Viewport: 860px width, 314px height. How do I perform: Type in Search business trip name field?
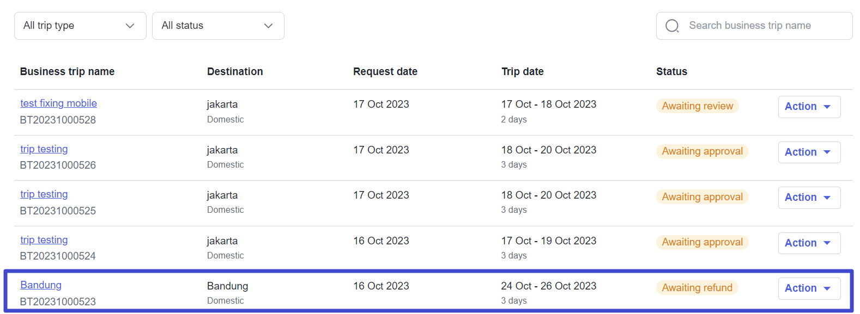[763, 26]
